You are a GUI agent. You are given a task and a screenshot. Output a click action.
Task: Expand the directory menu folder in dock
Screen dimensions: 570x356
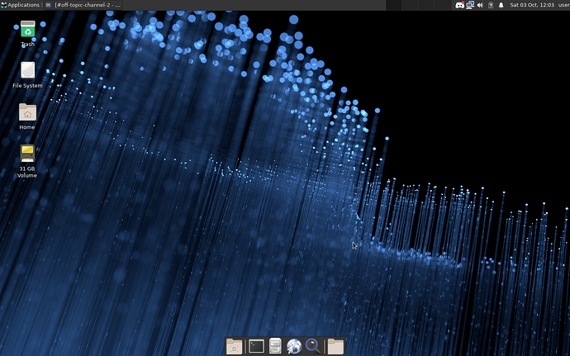tap(335, 346)
